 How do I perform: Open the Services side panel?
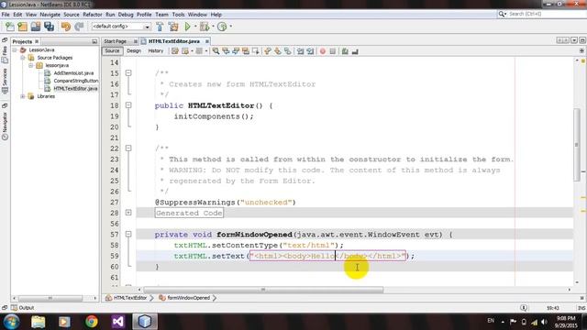coord(5,81)
